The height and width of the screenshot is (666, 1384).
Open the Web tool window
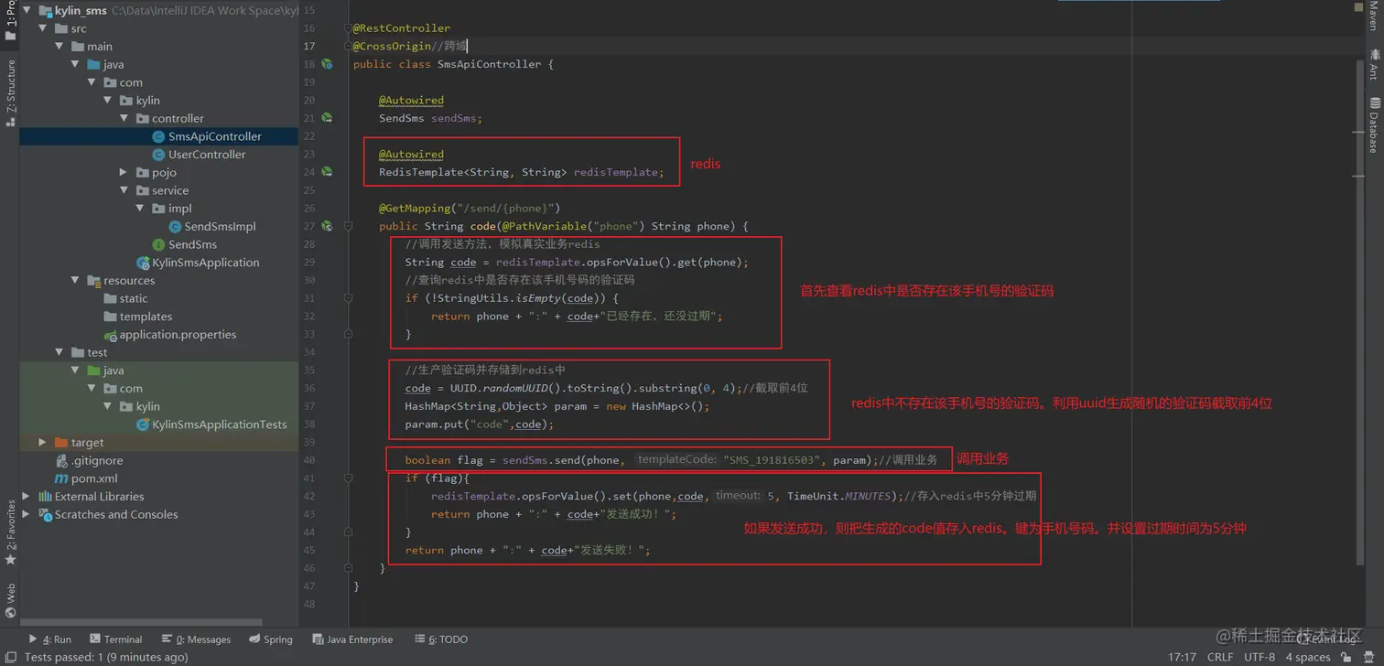(x=10, y=601)
